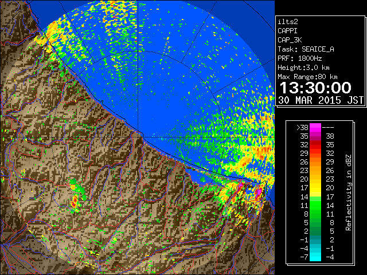Select the 'Height:3.0 km' line
The image size is (367, 275).
(303, 68)
